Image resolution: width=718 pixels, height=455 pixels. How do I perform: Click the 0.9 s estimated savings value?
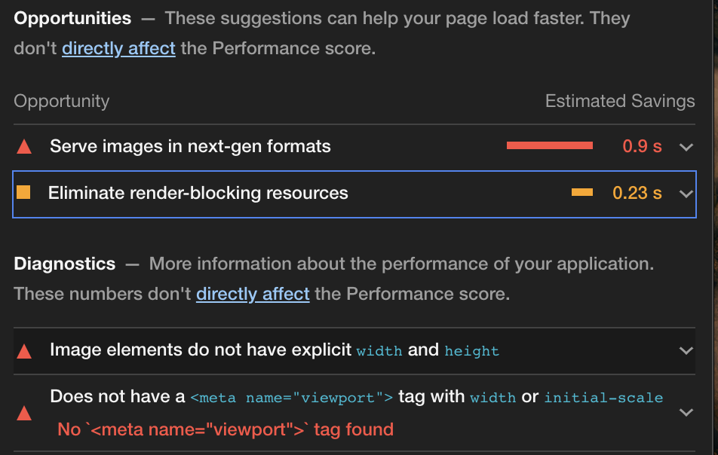pyautogui.click(x=642, y=146)
